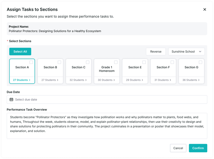Open Grade 1 Homeroom's 30 Students
Image resolution: width=214 pixels, height=159 pixels.
(x=106, y=80)
